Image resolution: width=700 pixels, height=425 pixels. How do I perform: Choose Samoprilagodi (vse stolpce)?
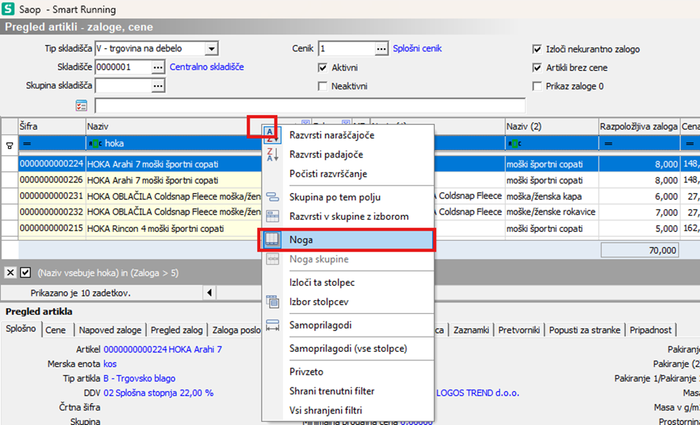click(348, 348)
